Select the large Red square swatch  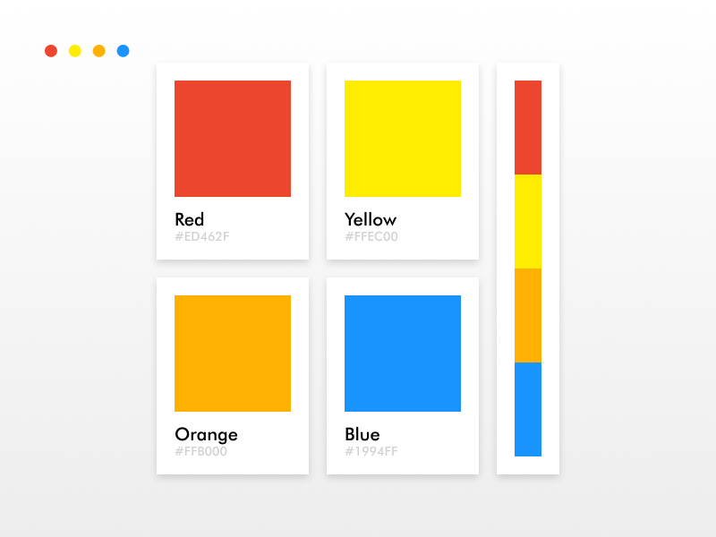click(233, 139)
